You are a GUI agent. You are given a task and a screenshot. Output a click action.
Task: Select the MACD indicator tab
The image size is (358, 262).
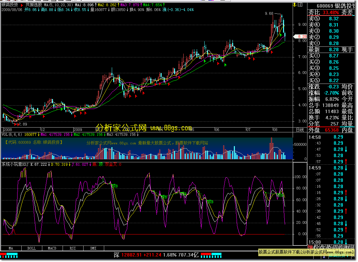pyautogui.click(x=52, y=248)
